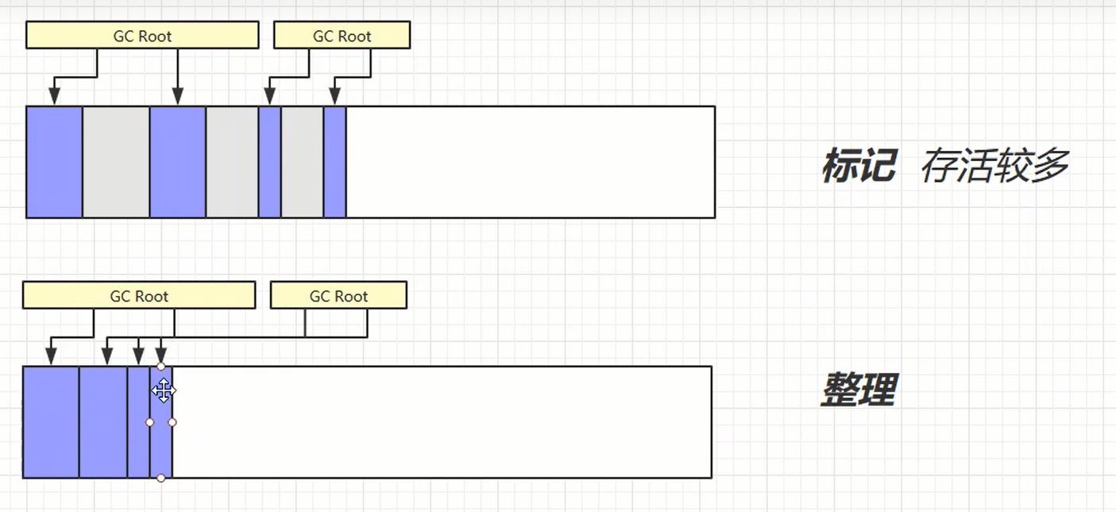Select the bold 整理 text label
The image size is (1116, 512).
tap(859, 391)
